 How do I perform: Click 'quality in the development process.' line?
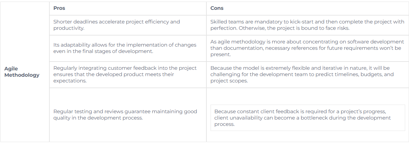(x=98, y=118)
